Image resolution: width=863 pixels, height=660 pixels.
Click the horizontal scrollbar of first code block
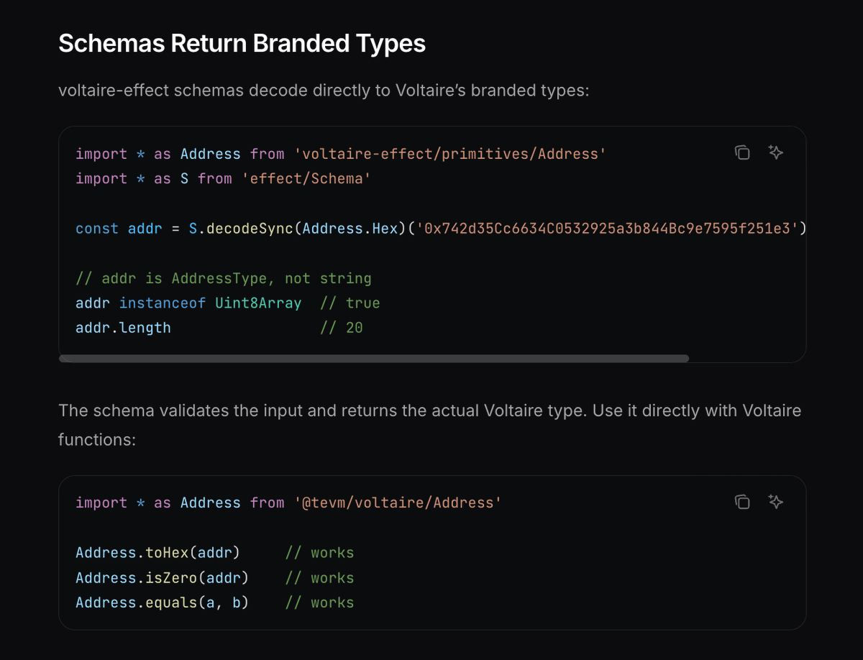(x=374, y=358)
